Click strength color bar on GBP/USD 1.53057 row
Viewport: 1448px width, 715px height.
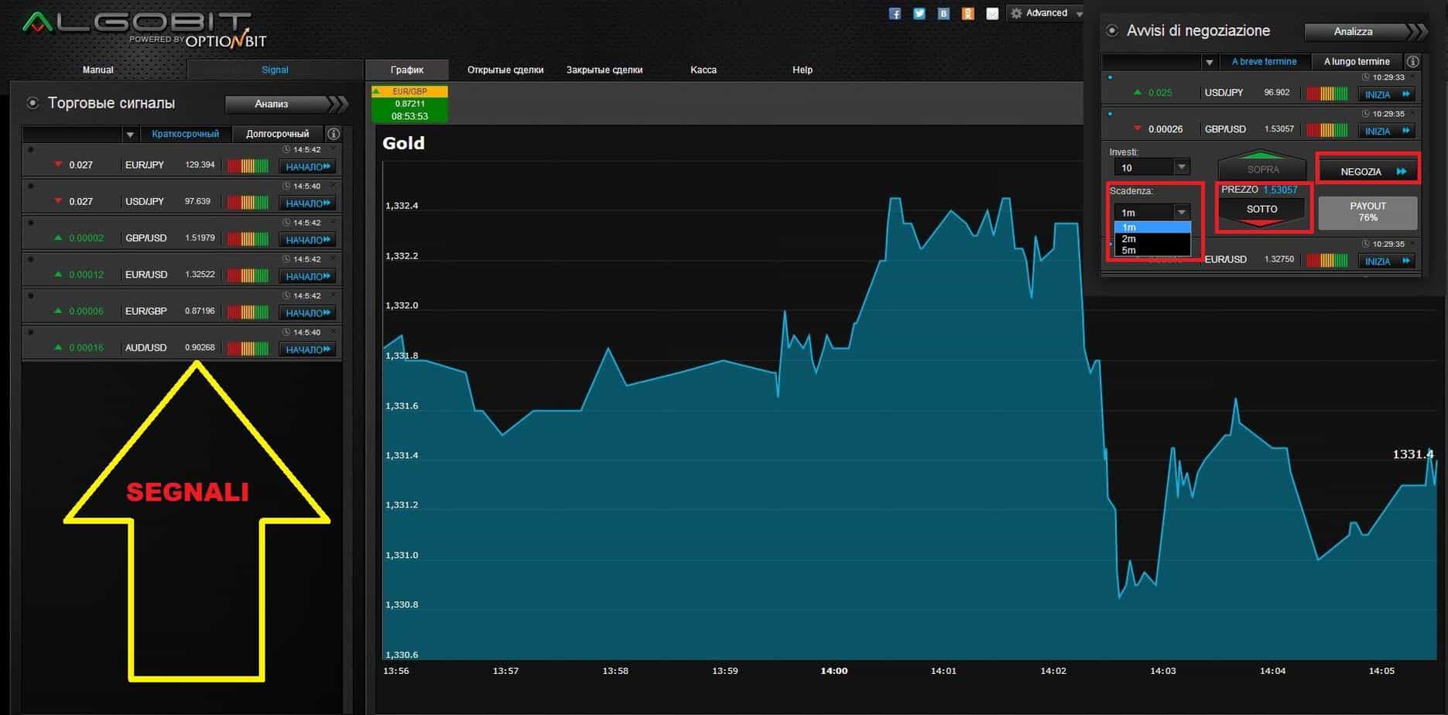click(x=1327, y=130)
